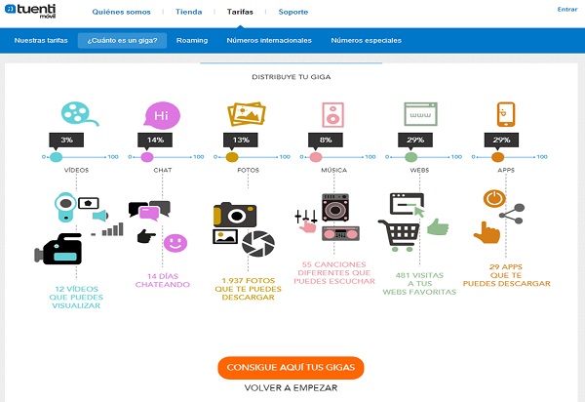This screenshot has width=585, height=402.
Task: Click the equalizer sliders hand illustration
Action: coord(306,221)
